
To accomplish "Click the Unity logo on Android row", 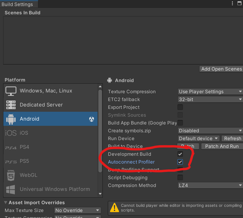I will [x=92, y=119].
